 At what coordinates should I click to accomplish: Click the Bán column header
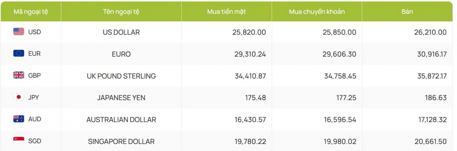pos(407,11)
